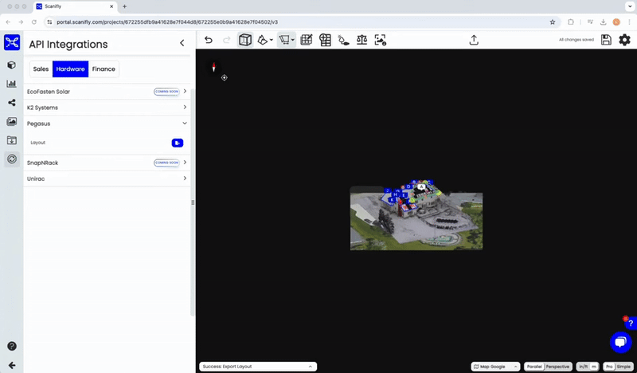Open the download folder sidebar panel
The height and width of the screenshot is (373, 637).
tap(12, 140)
